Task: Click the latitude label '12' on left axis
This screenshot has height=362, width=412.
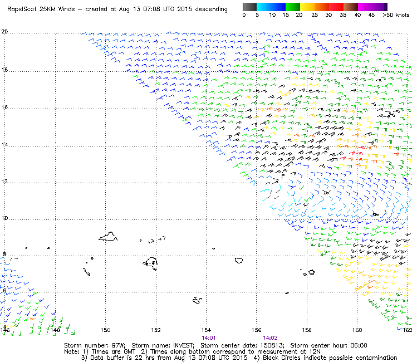Action: point(4,182)
